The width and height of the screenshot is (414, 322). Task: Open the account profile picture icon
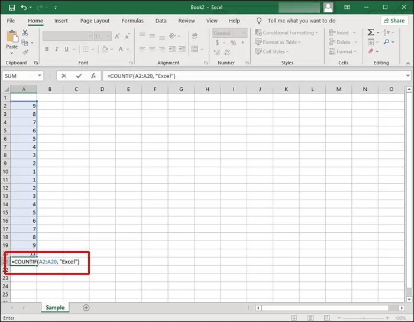328,7
